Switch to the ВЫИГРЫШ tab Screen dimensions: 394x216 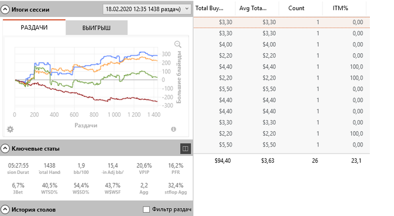coord(96,28)
